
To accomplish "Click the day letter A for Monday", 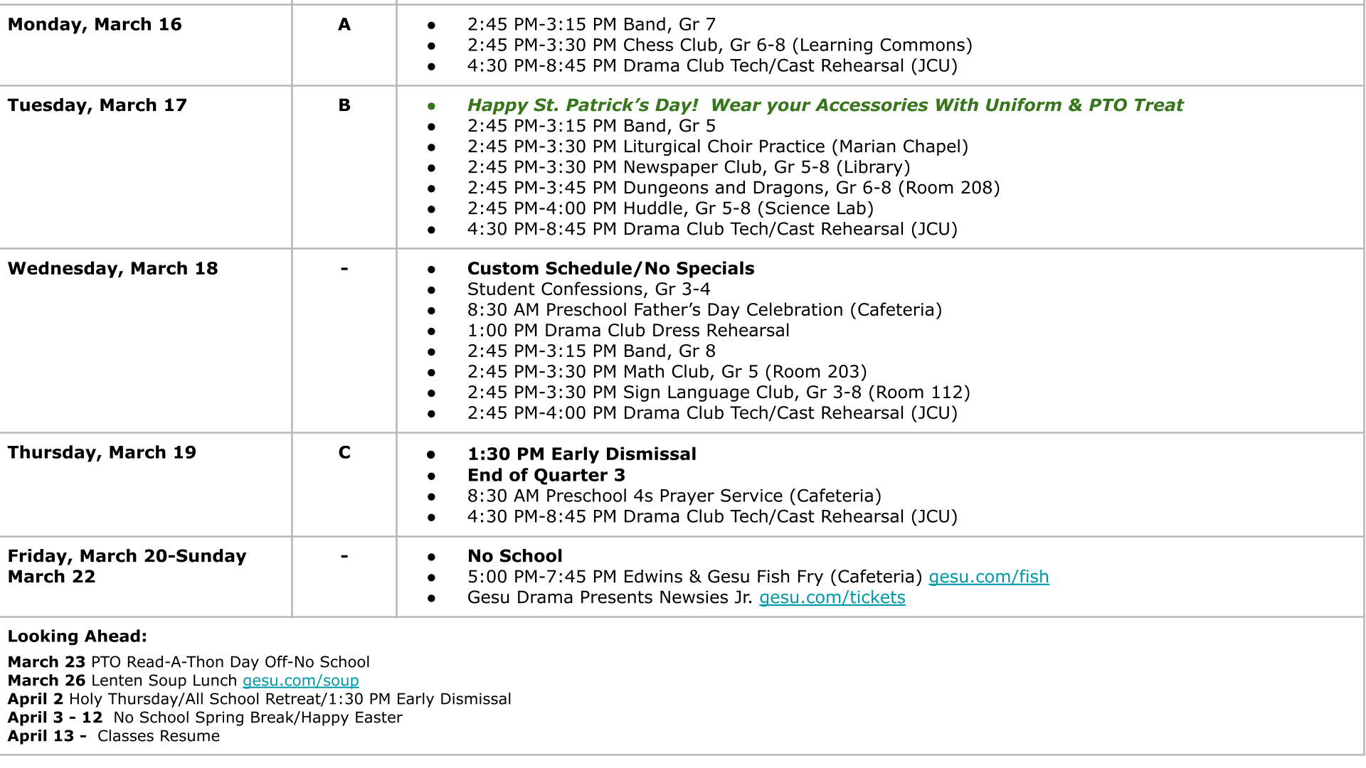I will [x=344, y=24].
